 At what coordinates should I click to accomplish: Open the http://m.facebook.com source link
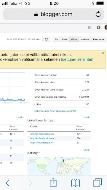[x=42, y=134]
